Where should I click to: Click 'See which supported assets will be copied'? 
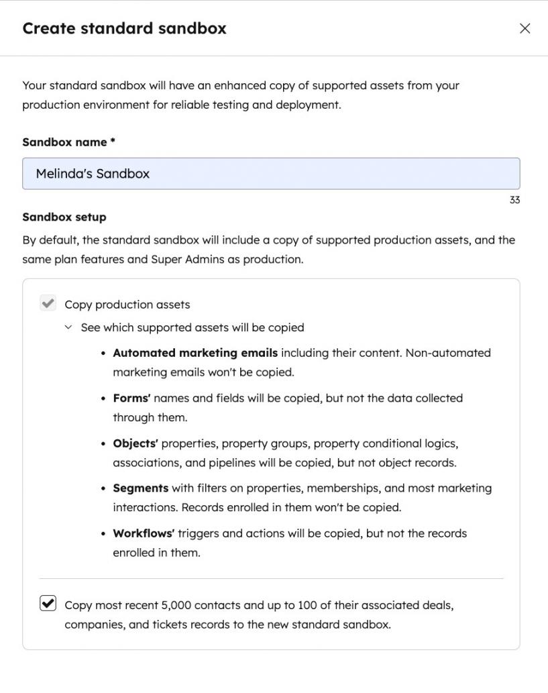tap(193, 327)
